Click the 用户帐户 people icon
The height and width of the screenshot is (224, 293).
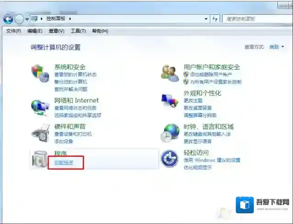[x=169, y=73]
